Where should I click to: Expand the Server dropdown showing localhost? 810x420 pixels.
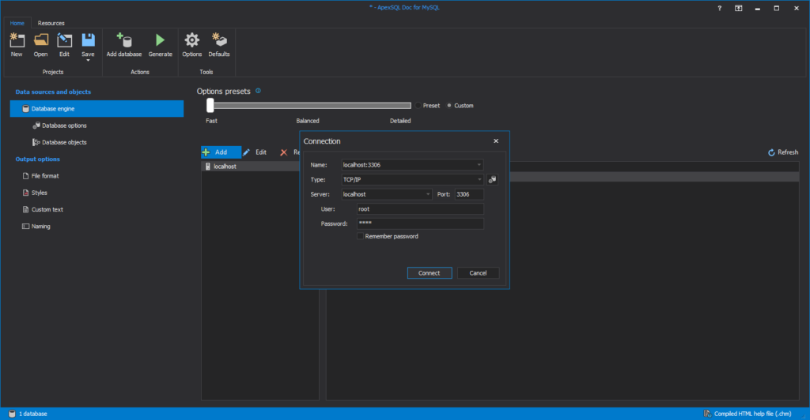[x=429, y=194]
